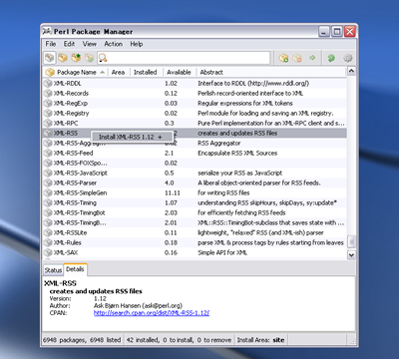Refresh package data with green sync icon
This screenshot has height=359, width=399.
(331, 58)
